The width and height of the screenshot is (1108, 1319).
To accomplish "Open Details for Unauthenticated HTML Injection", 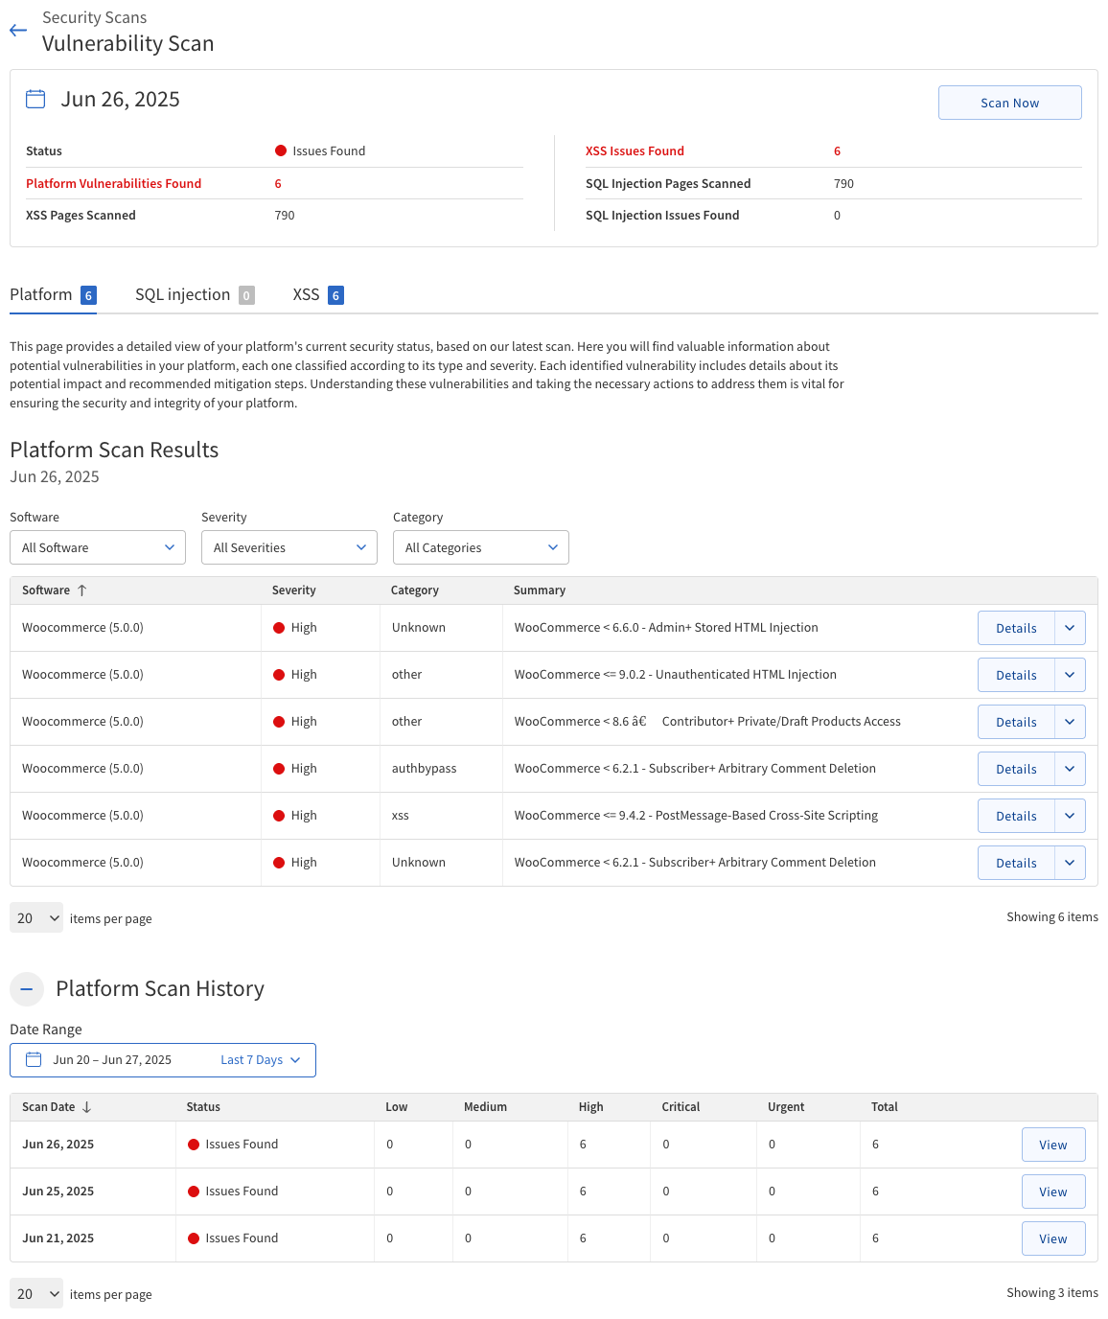I will tap(1016, 675).
